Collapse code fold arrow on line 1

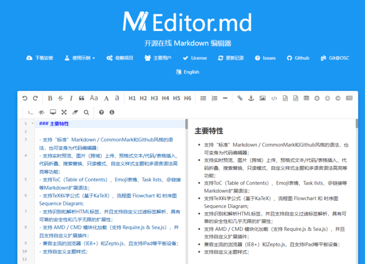click(33, 123)
